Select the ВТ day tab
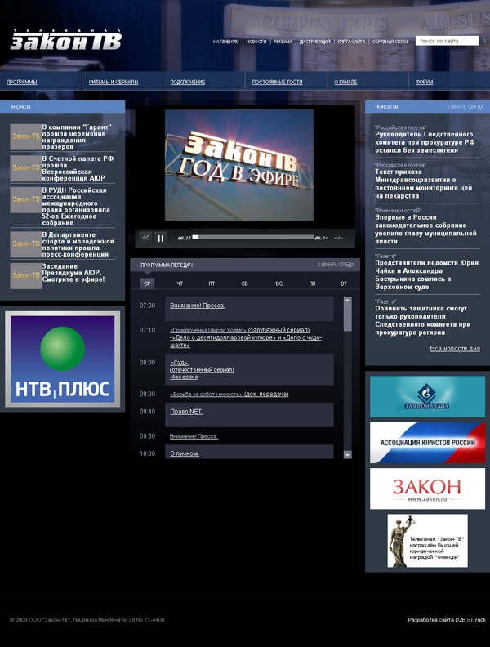The image size is (490, 647). (x=344, y=283)
